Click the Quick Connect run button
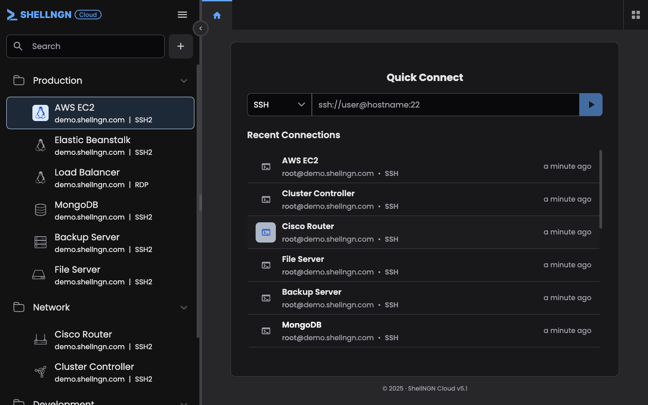This screenshot has width=648, height=405. [x=590, y=104]
